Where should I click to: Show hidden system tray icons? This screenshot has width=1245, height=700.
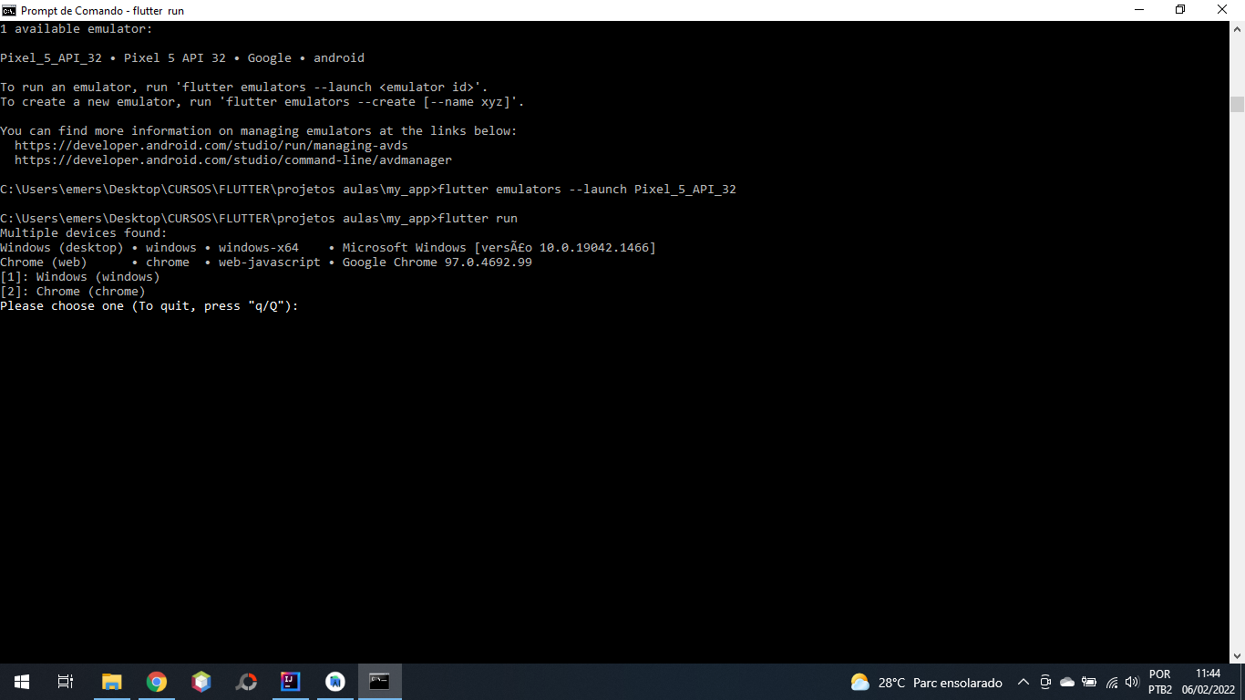coord(1023,682)
